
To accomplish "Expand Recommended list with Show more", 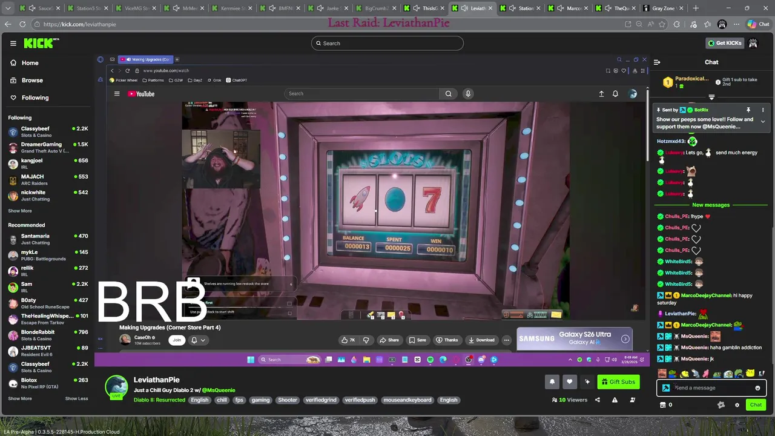I will (20, 398).
